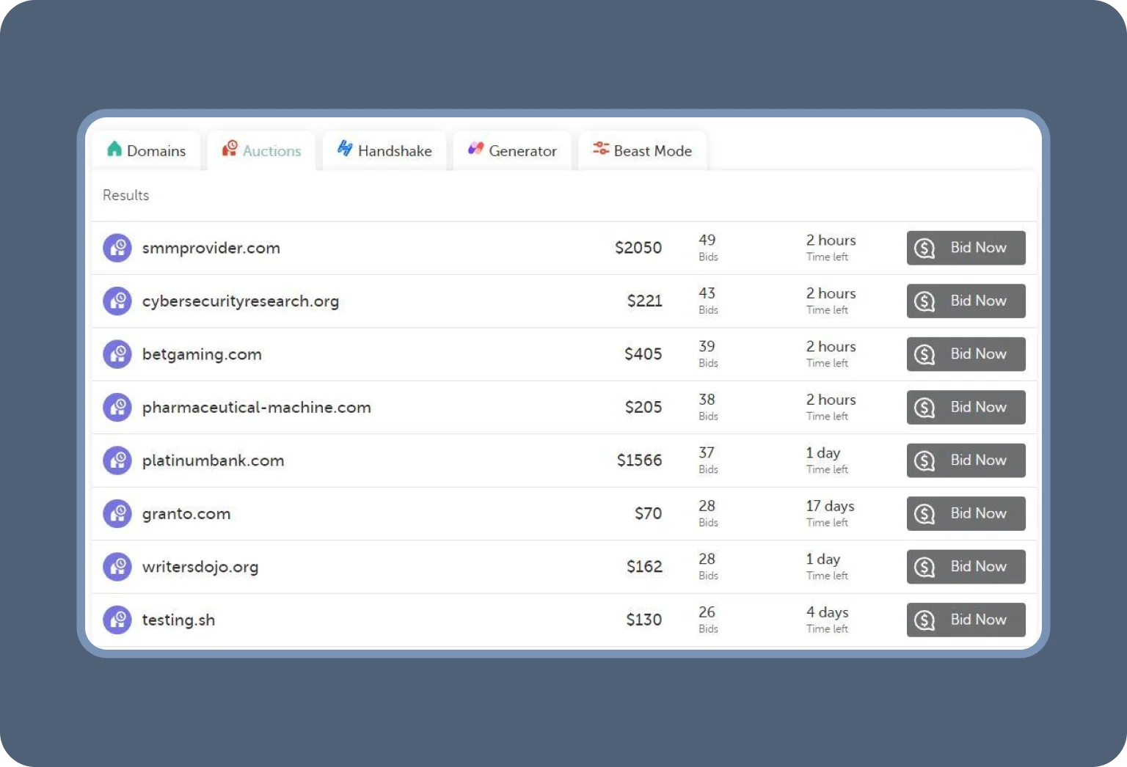The width and height of the screenshot is (1127, 767).
Task: Click the 4 days time left value
Action: point(827,612)
